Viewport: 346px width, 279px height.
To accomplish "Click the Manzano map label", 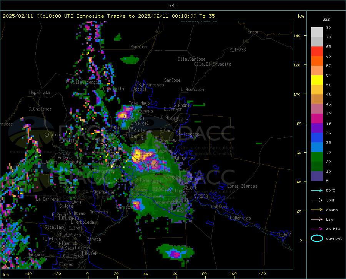I will (35, 254).
